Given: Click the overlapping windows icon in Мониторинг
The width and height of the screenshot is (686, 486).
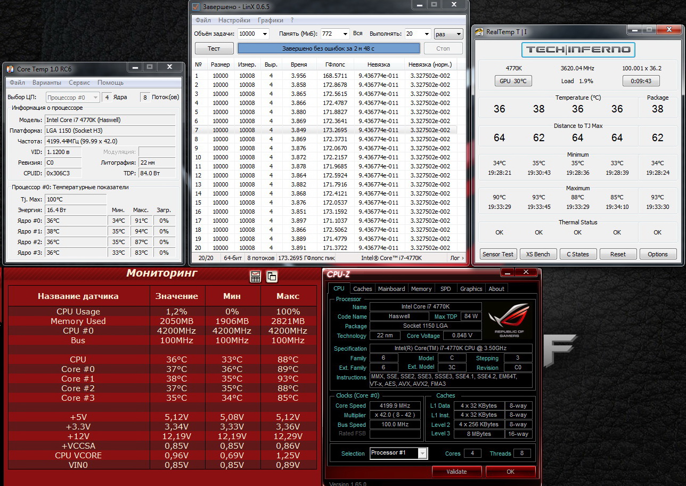Looking at the screenshot, I should point(272,277).
